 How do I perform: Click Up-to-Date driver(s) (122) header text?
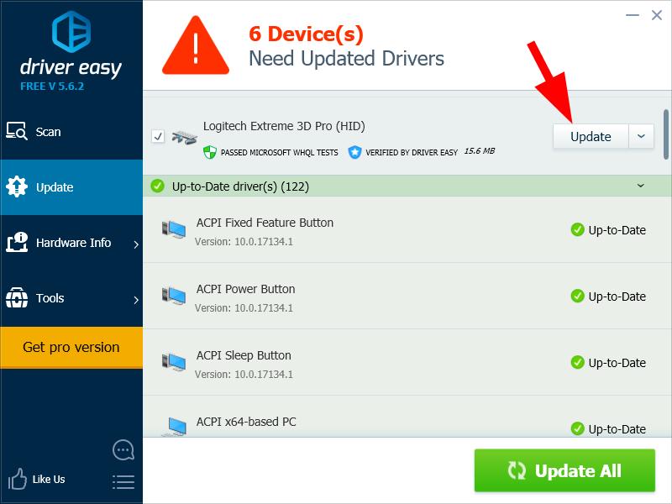pos(240,186)
